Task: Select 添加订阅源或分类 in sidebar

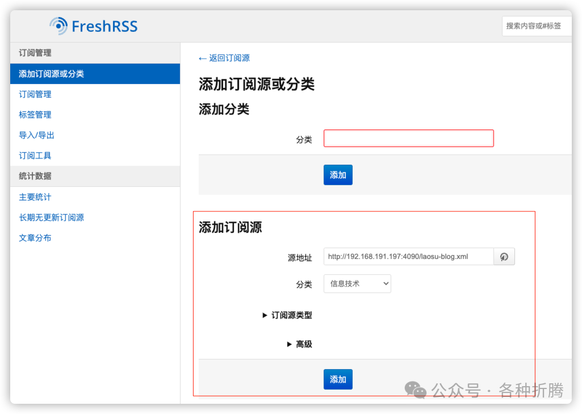Action: [95, 73]
